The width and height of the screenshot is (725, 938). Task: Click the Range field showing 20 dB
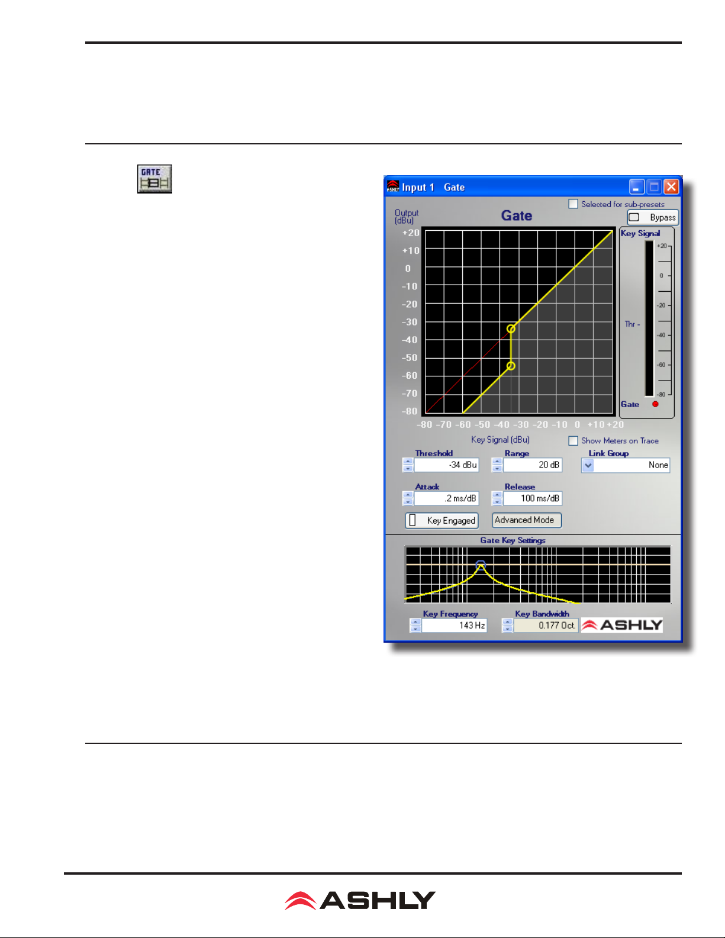tap(533, 465)
